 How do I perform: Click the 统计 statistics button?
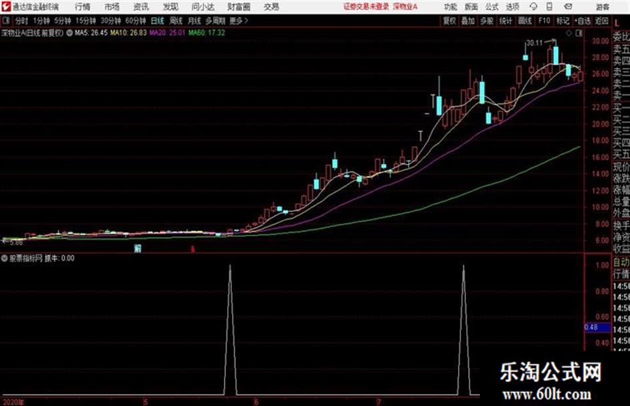pos(505,21)
